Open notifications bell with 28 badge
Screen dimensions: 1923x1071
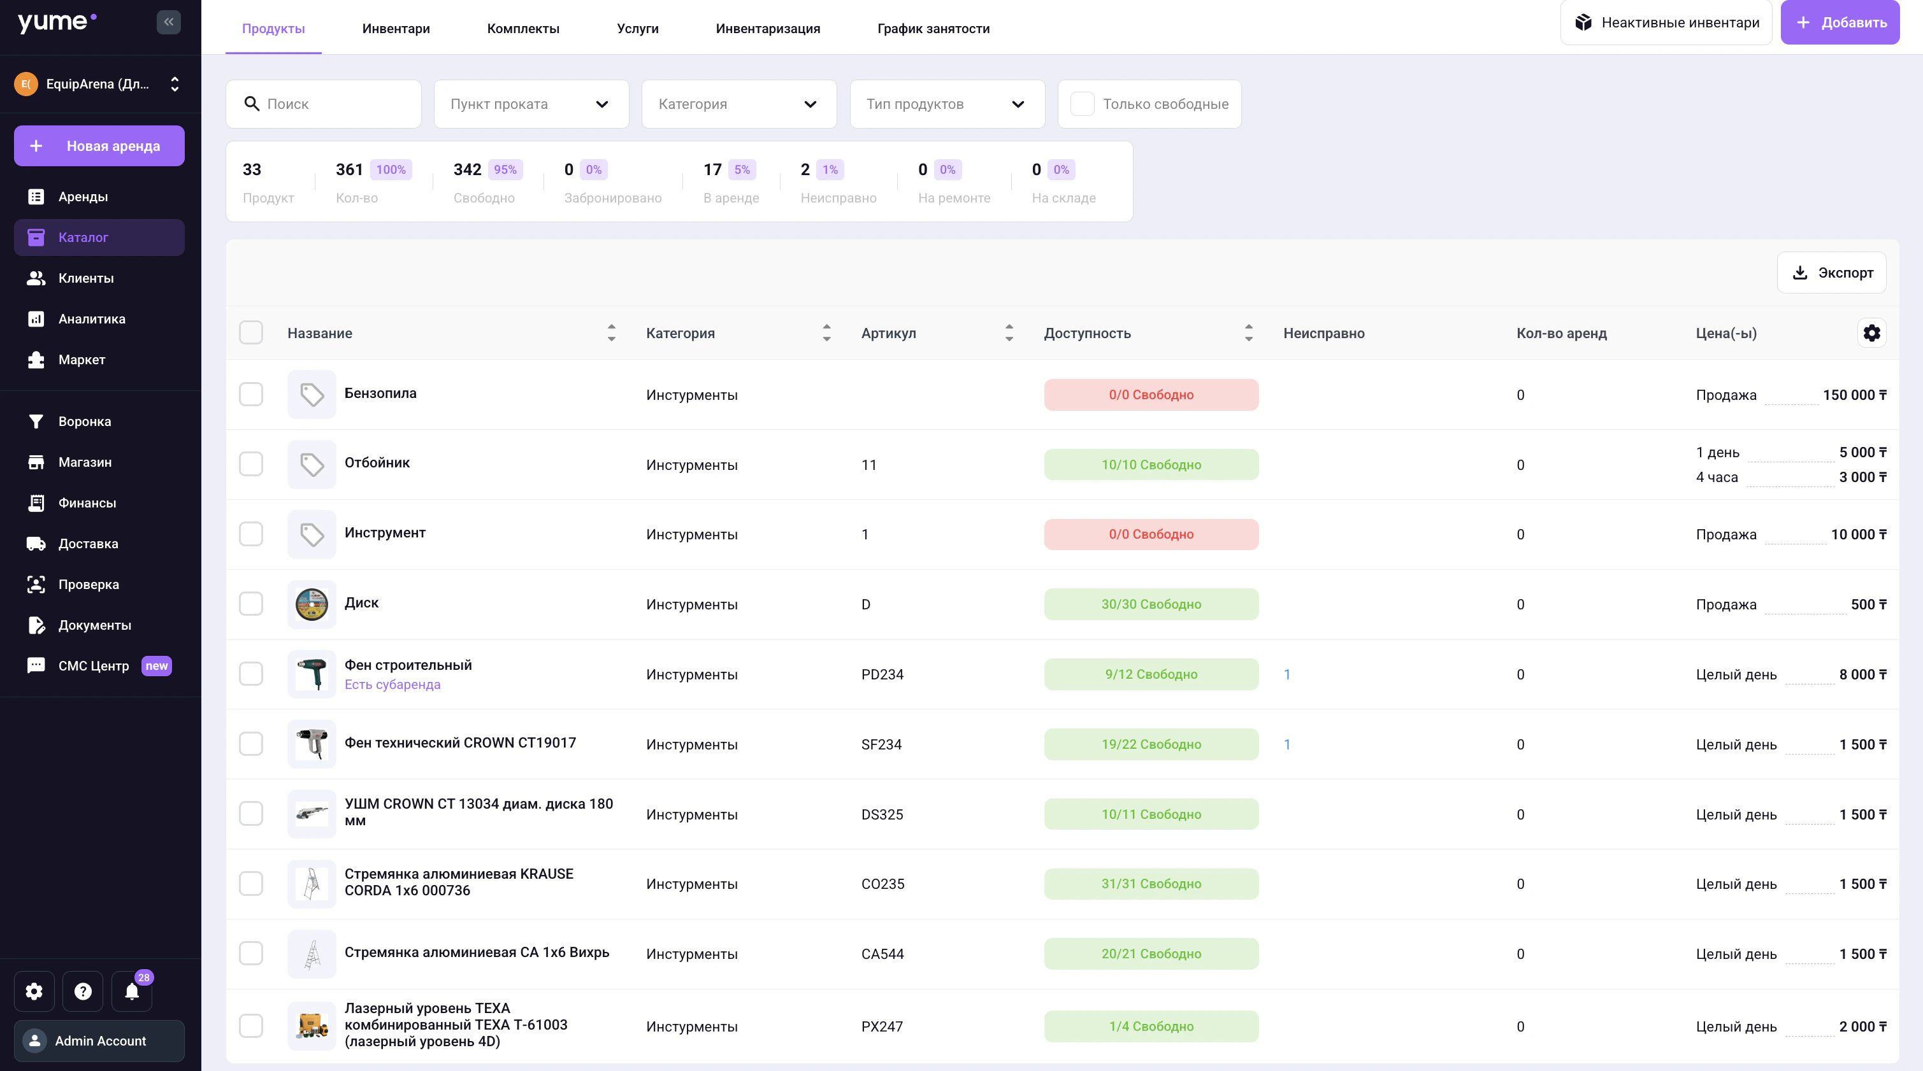(131, 991)
